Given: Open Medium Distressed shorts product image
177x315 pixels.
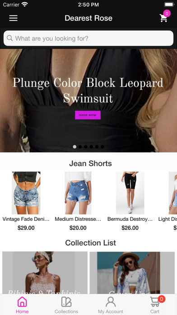Looking at the screenshot, I should 78,193.
